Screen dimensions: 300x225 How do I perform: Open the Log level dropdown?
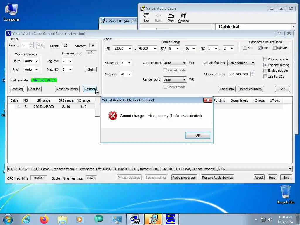coord(70,61)
